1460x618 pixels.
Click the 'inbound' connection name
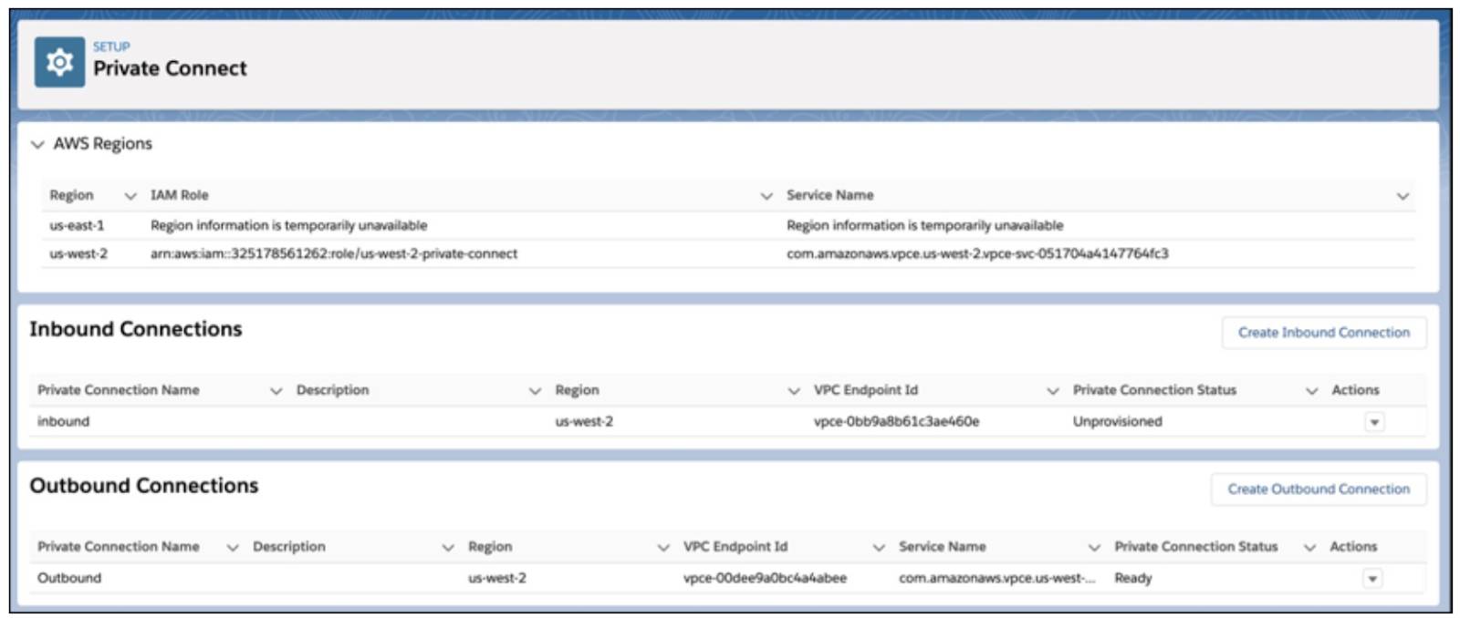tap(63, 421)
